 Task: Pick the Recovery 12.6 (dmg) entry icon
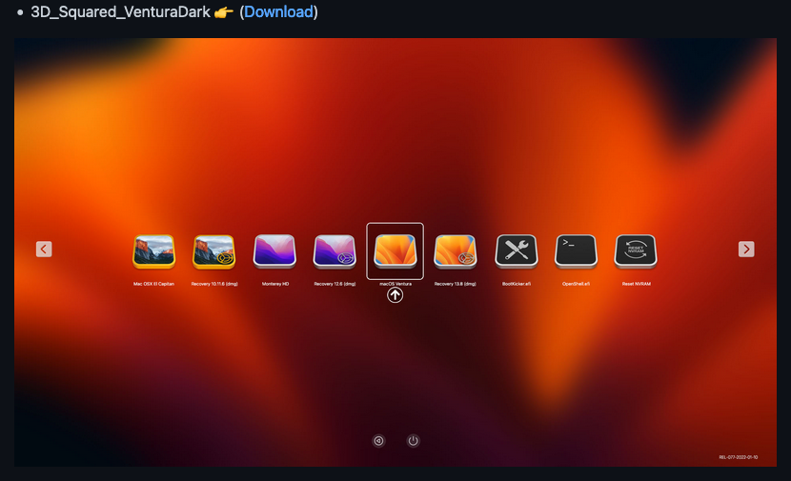[x=335, y=251]
